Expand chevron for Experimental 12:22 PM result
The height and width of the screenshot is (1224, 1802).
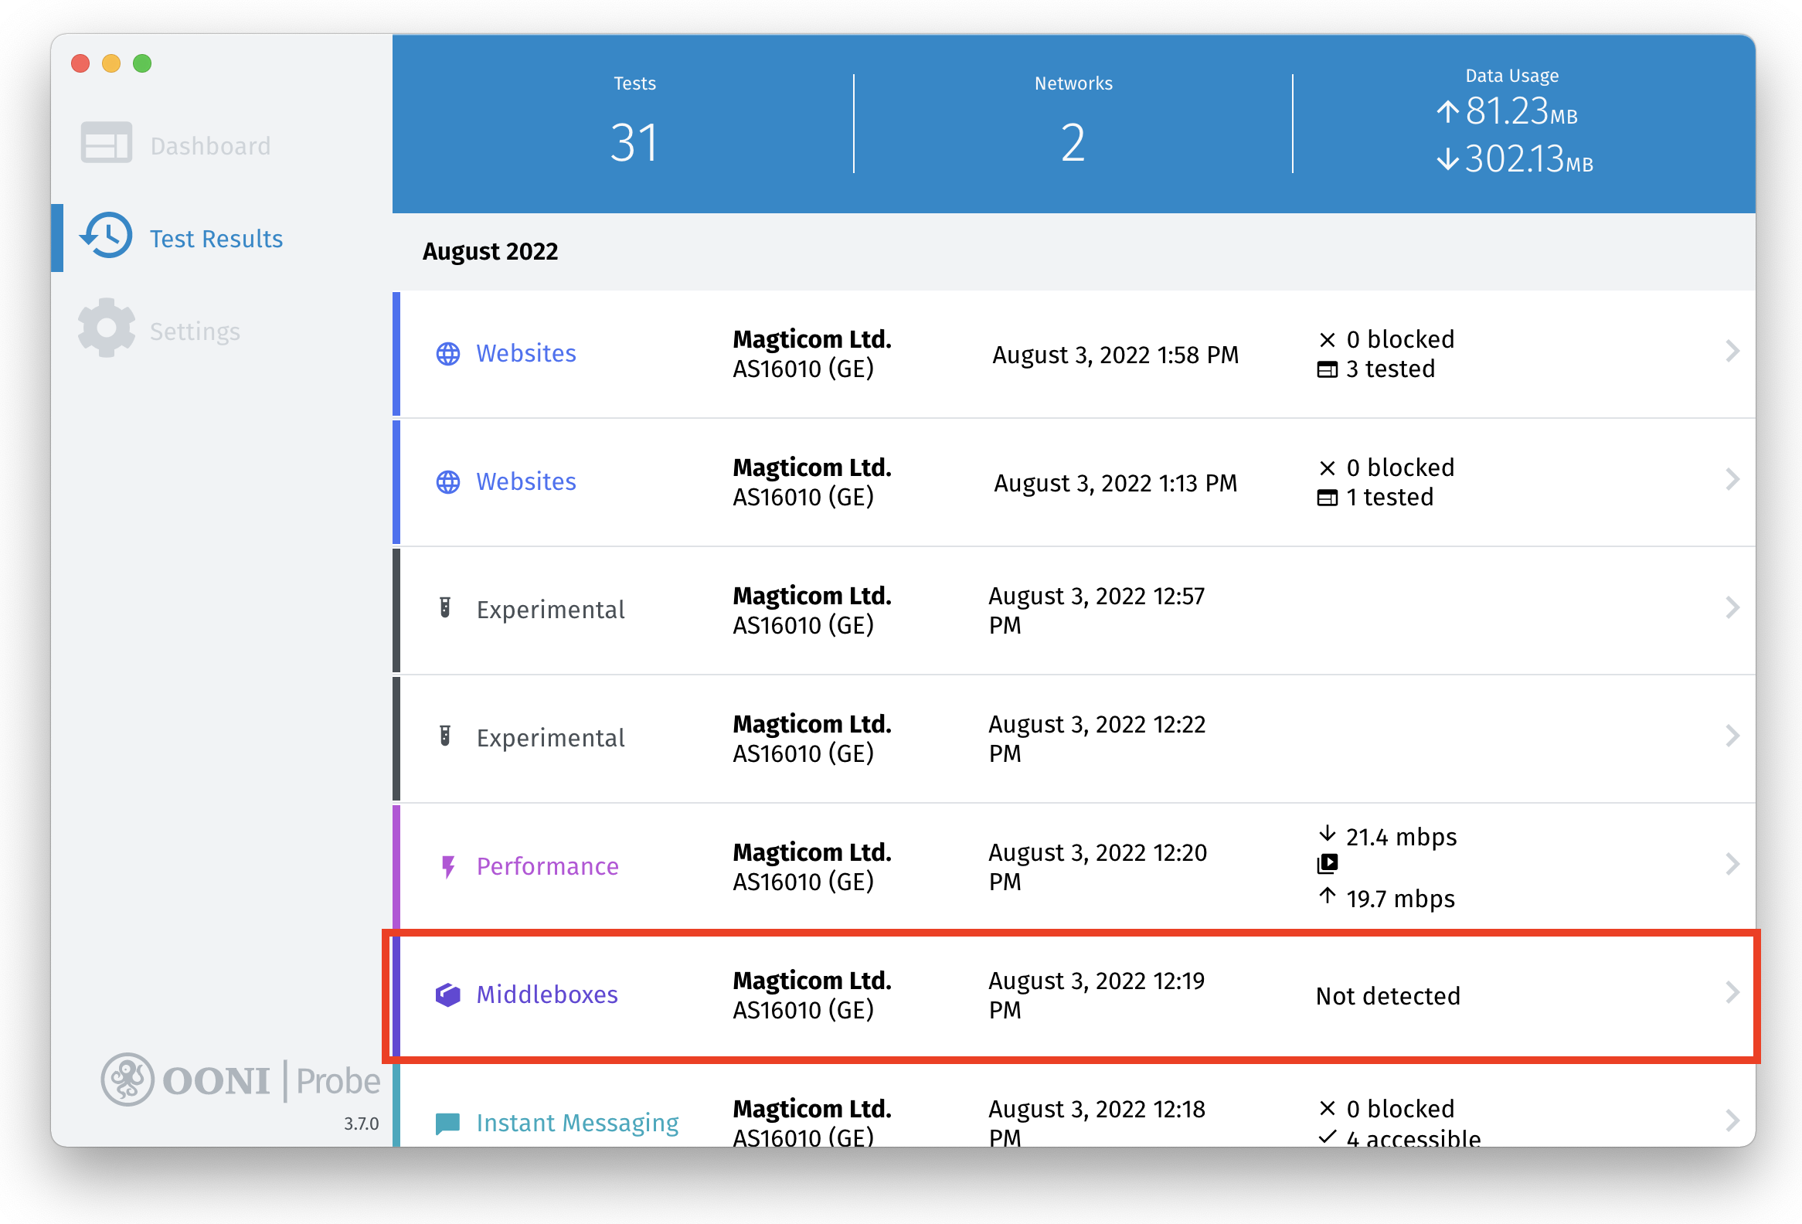[x=1732, y=736]
